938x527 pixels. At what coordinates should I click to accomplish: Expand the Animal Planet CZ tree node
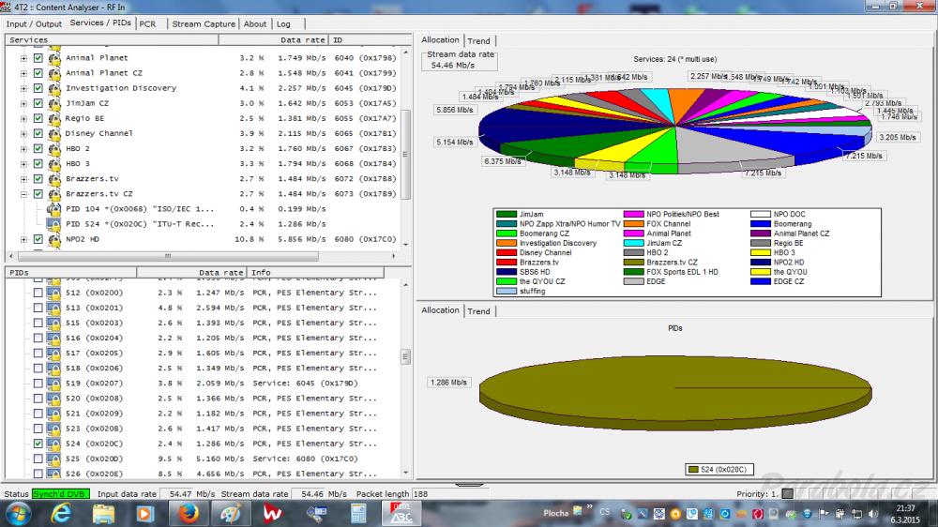click(x=23, y=73)
